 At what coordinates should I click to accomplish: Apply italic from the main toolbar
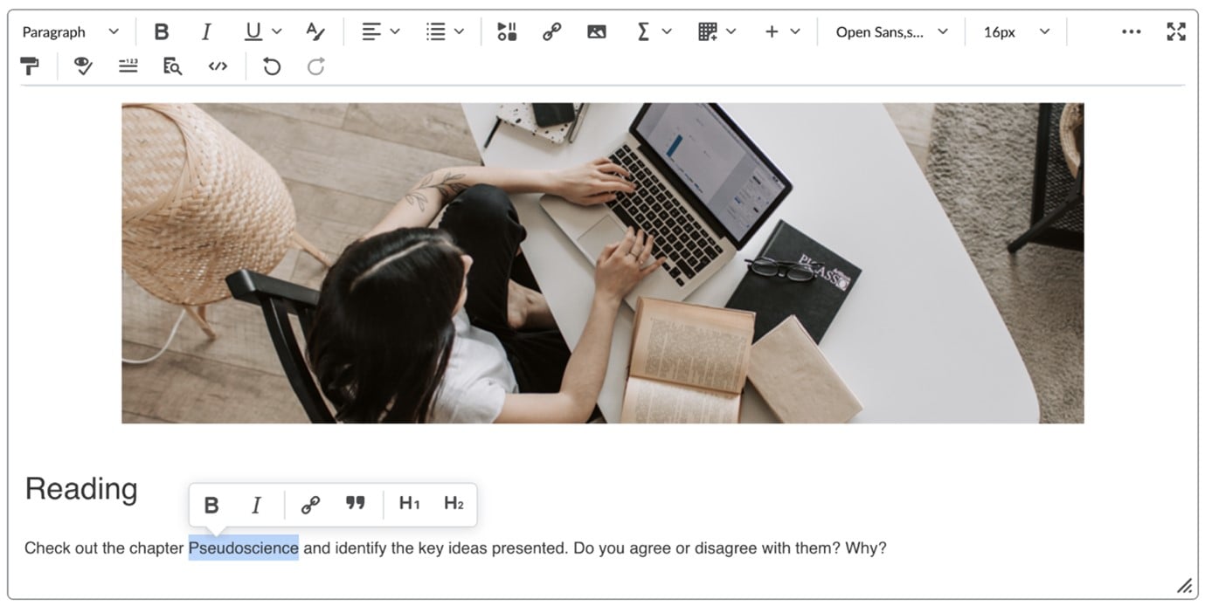(x=206, y=32)
